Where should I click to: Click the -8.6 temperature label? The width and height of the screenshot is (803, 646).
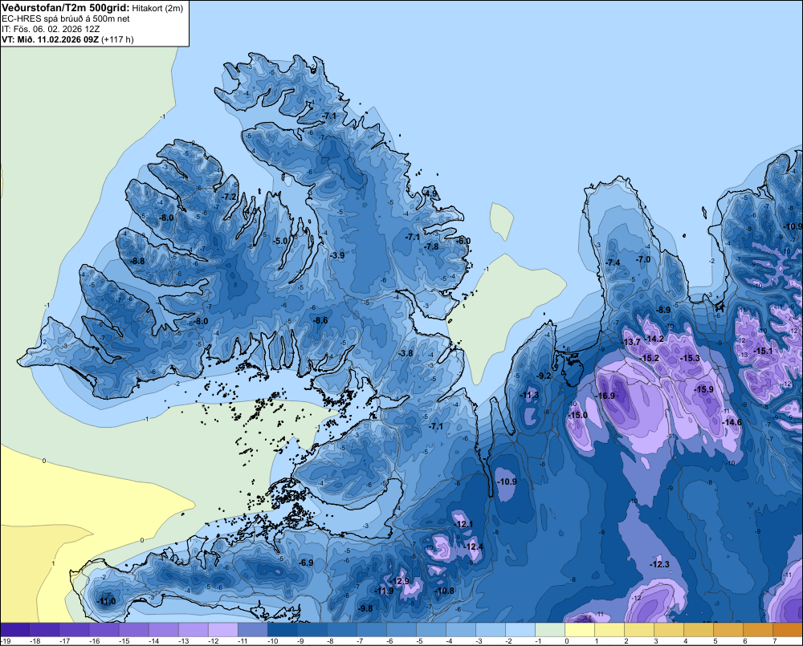[320, 320]
